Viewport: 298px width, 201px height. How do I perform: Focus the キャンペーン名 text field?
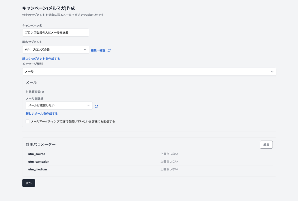click(56, 33)
